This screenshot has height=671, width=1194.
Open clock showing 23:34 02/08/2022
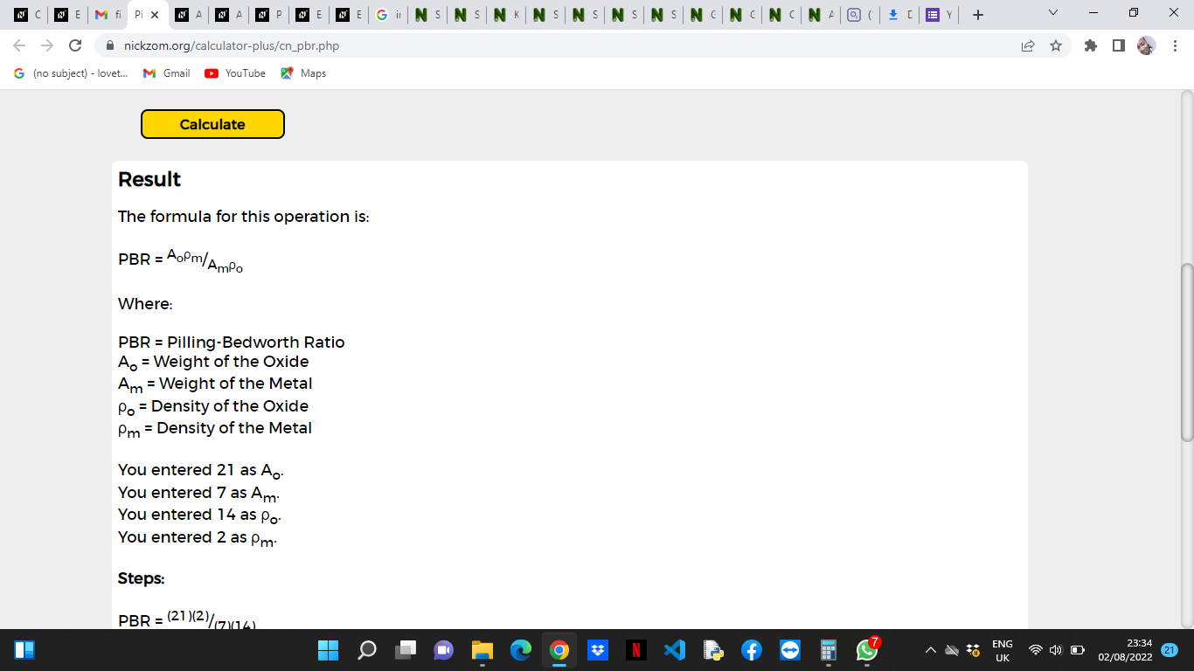click(1128, 650)
